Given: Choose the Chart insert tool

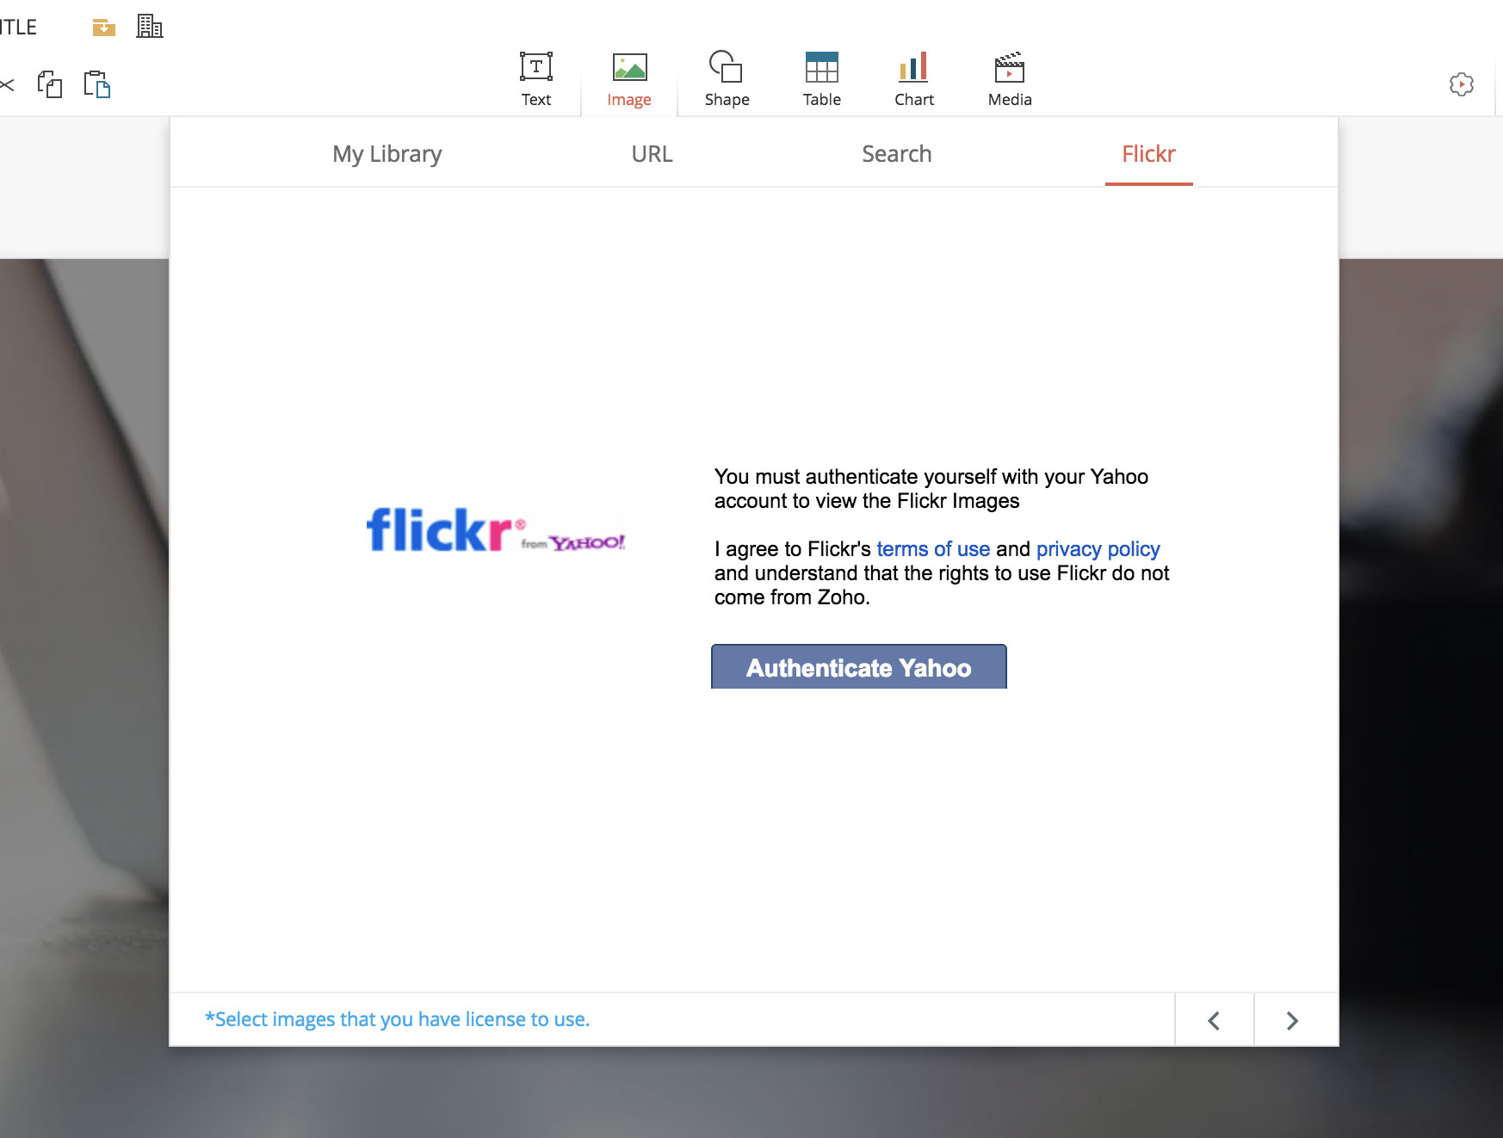Looking at the screenshot, I should 914,79.
